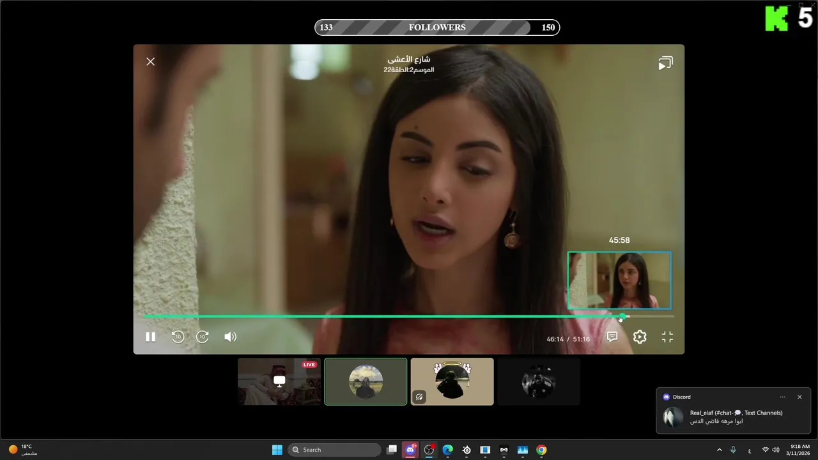Open Task View on the taskbar
818x460 pixels.
392,450
